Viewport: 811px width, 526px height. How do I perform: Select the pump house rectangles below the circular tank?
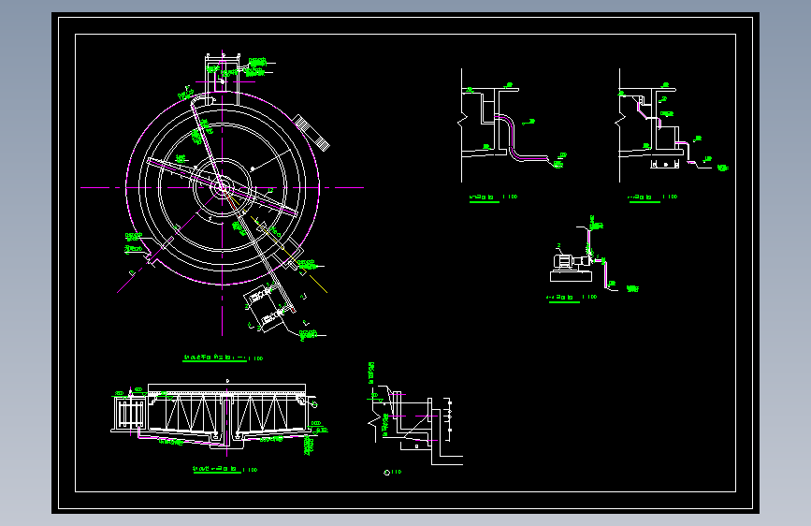(266, 307)
